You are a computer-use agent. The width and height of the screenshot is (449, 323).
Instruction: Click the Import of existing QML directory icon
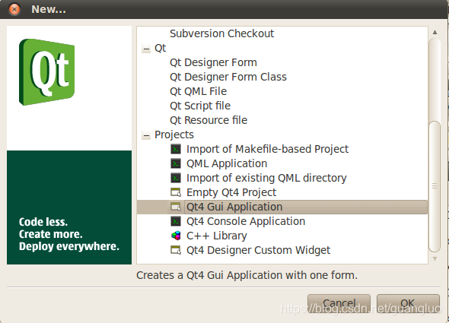point(176,178)
